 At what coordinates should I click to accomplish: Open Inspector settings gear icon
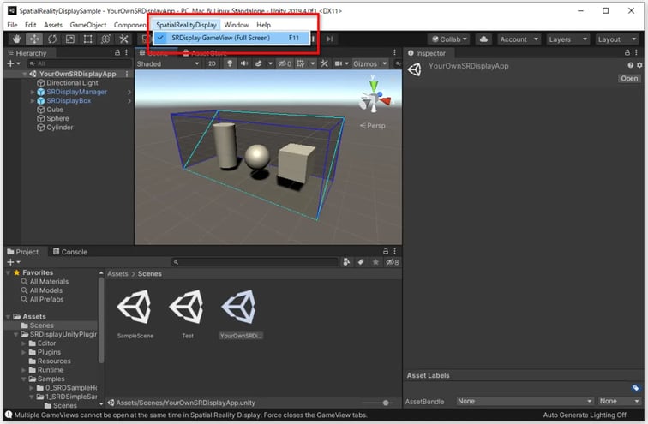[x=639, y=65]
